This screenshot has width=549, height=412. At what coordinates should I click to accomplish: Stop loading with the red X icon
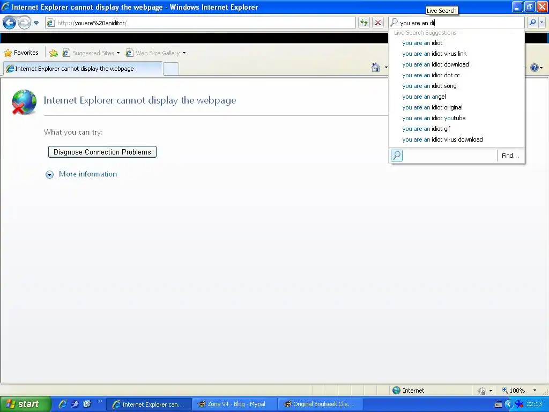(x=378, y=23)
